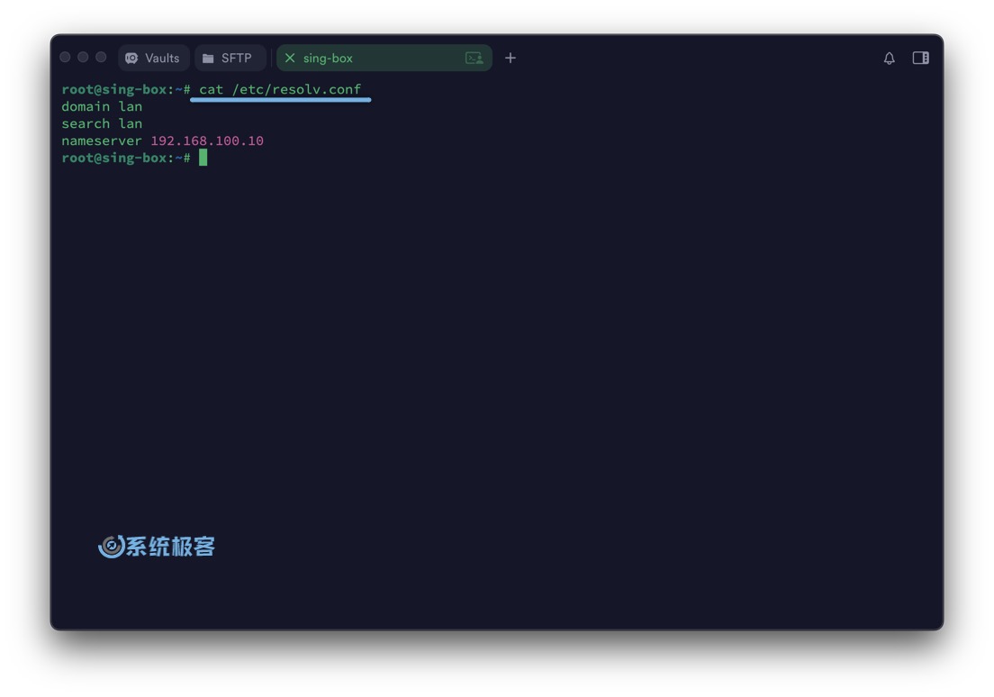
Task: Open notifications bell icon
Action: [x=890, y=59]
